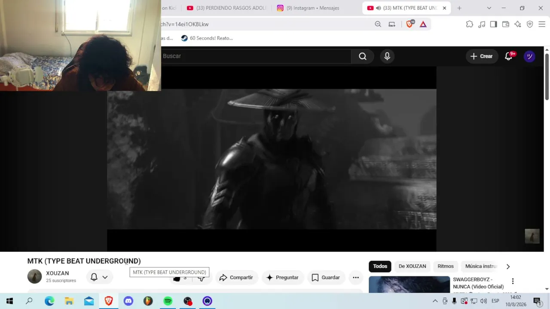Viewport: 550px width, 309px height.
Task: Click the browser address bar URL
Action: [x=184, y=24]
